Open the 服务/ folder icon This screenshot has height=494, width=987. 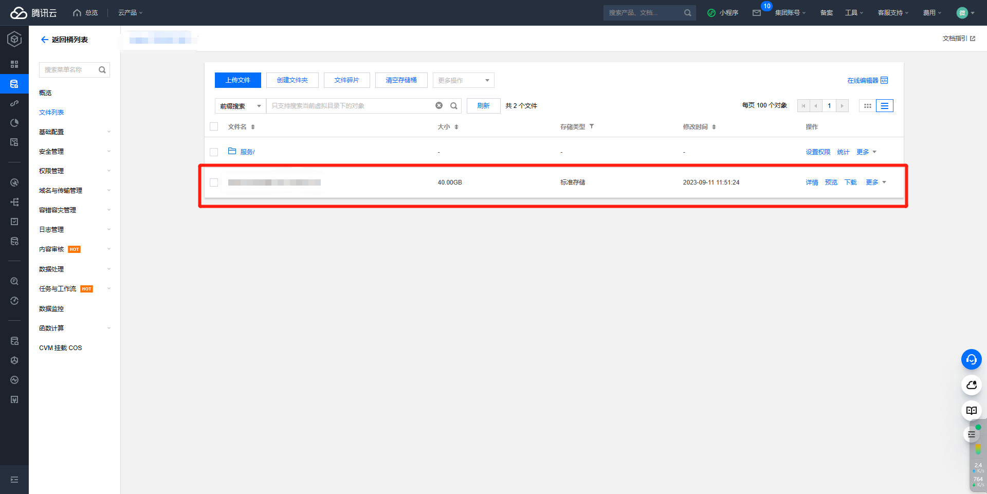click(232, 152)
